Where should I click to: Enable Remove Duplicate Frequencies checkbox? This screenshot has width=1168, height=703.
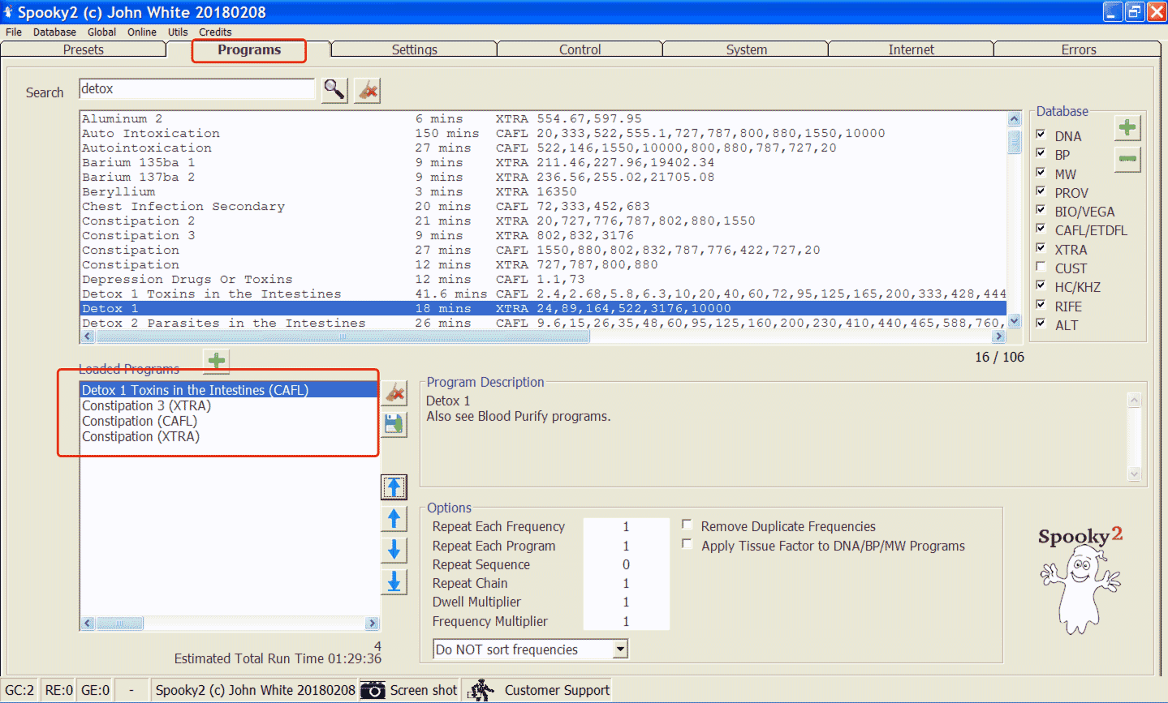pos(687,525)
